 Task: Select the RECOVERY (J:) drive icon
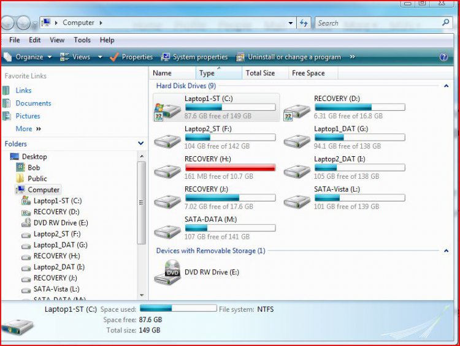[167, 201]
